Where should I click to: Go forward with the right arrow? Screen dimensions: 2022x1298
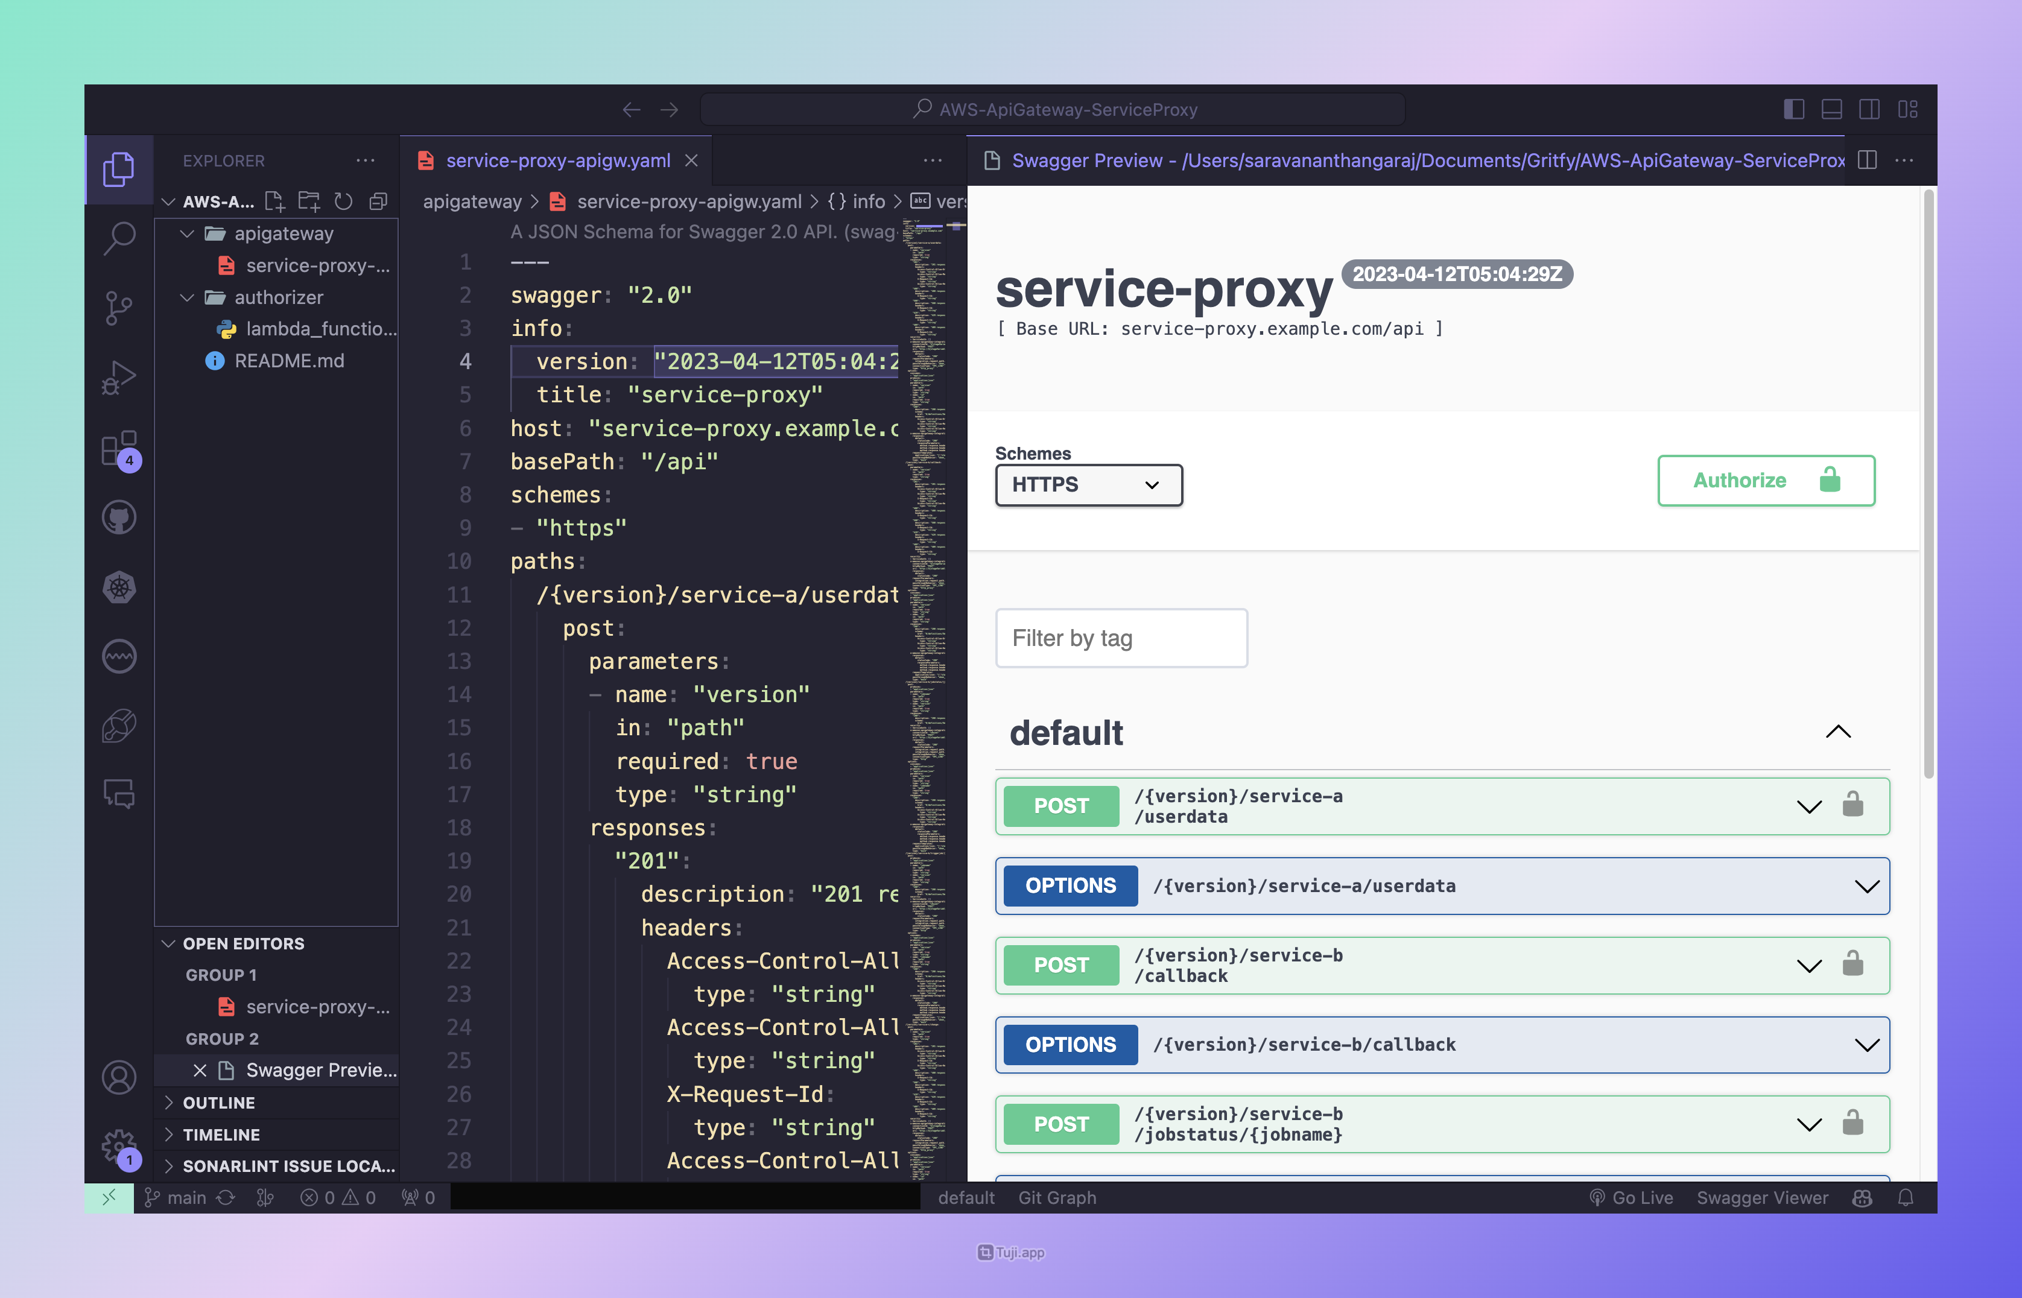pyautogui.click(x=669, y=110)
